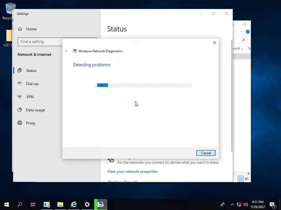
Task: Click the sharing options icon
Action: tap(111, 160)
